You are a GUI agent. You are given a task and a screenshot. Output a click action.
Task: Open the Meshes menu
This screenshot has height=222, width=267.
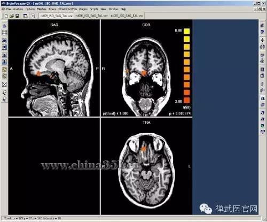[x=42, y=9]
